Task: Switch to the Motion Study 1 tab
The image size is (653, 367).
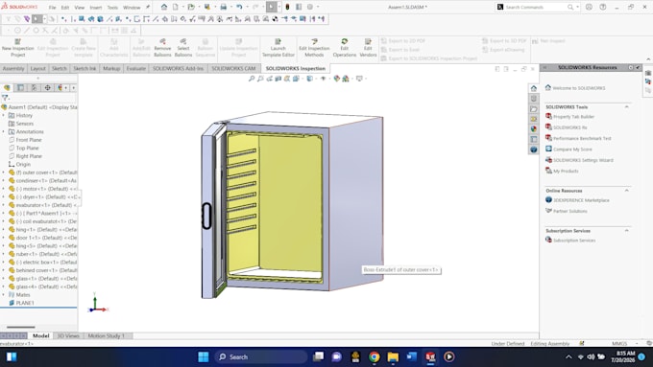Action: pos(107,335)
